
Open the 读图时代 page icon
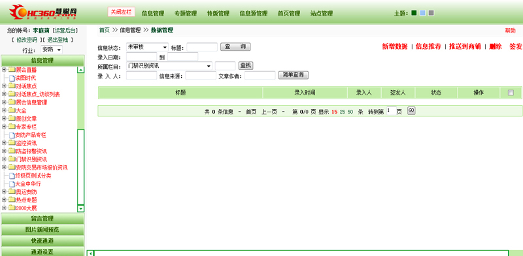coord(12,78)
